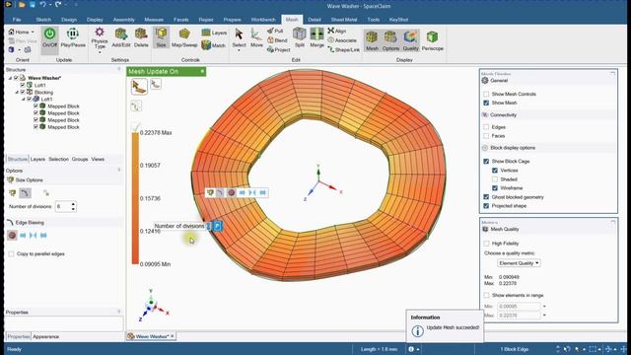Open Select tool dropdown arrow
This screenshot has height=355, width=631.
(x=239, y=50)
